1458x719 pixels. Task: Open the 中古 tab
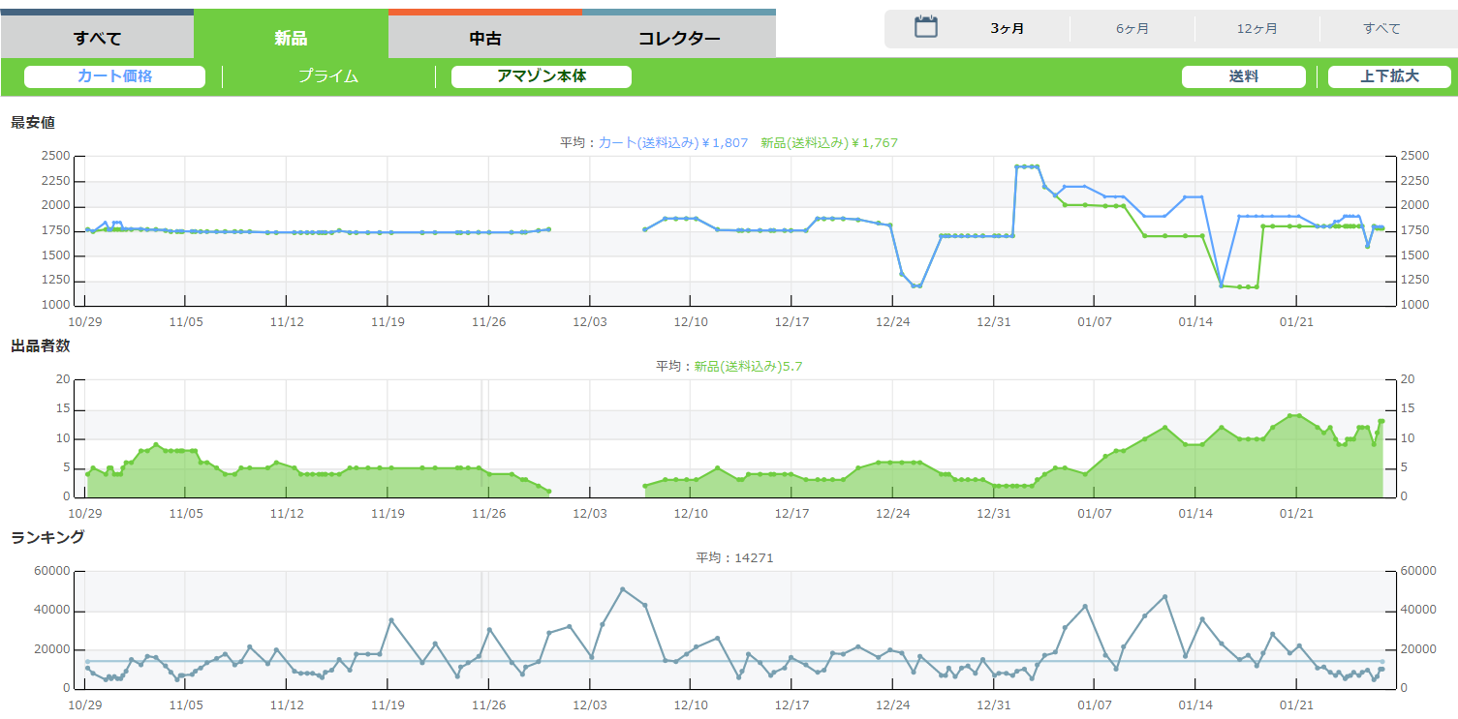485,39
